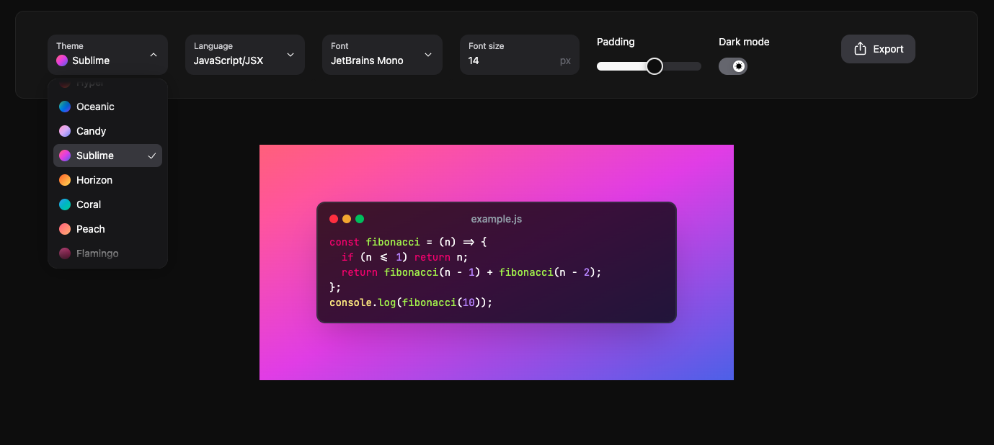
Task: Select the Coral theme option
Action: (x=107, y=204)
